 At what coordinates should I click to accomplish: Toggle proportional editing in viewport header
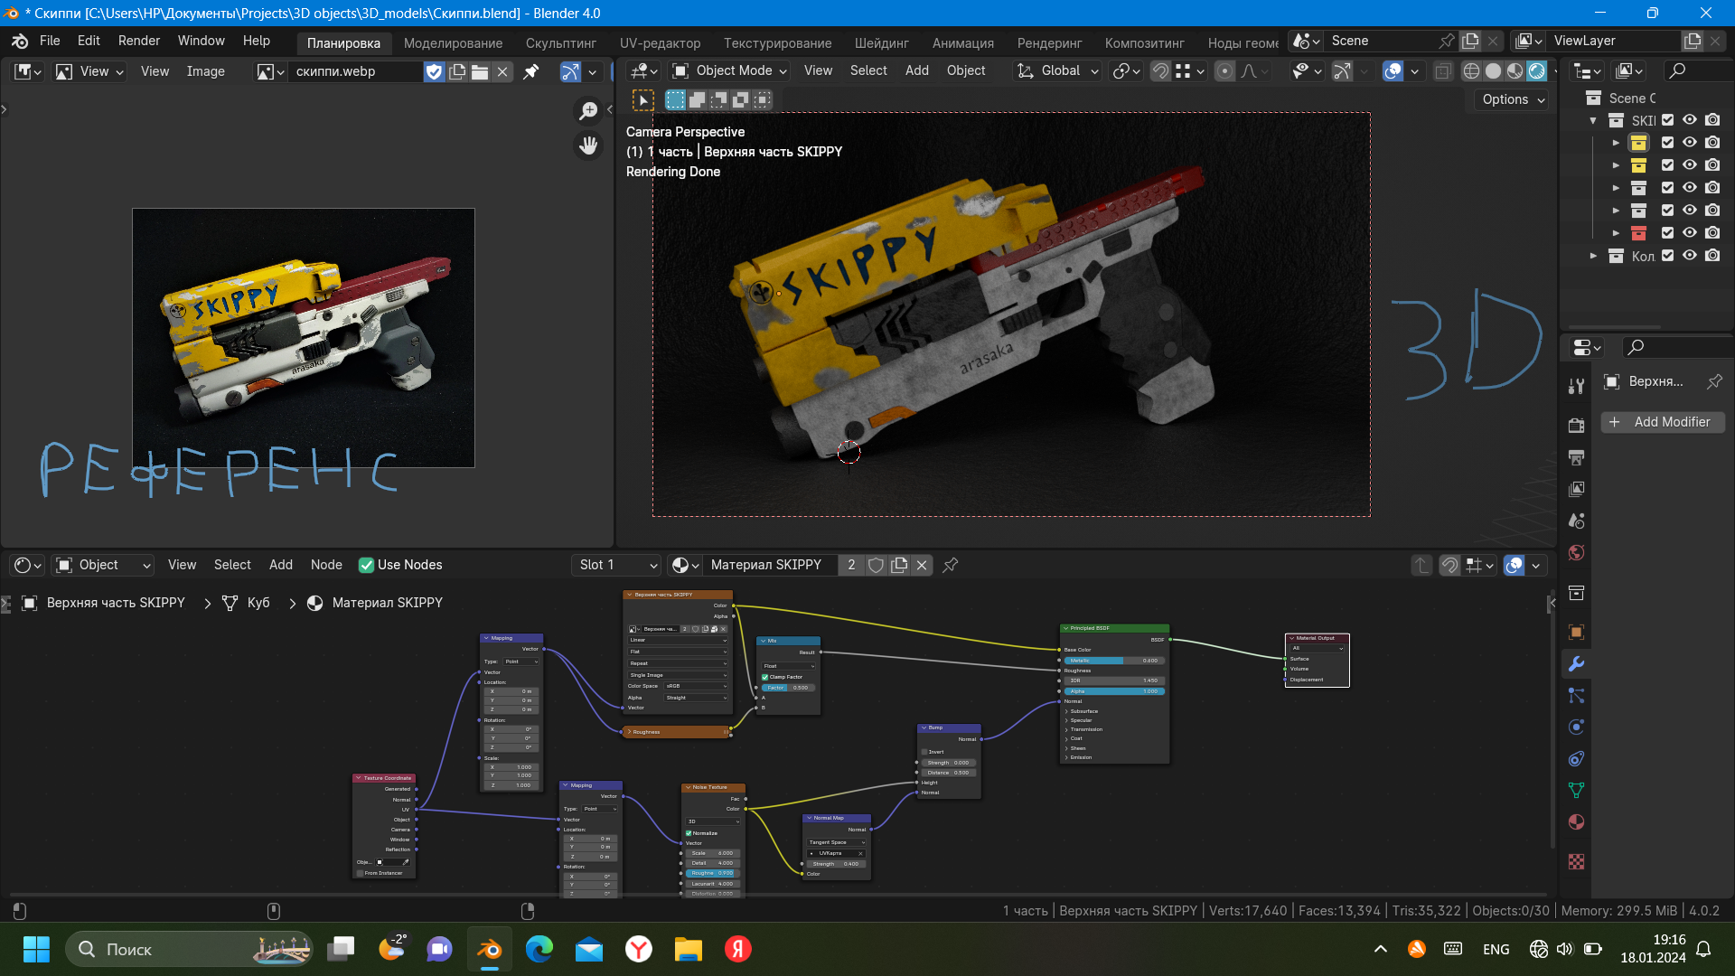point(1224,70)
